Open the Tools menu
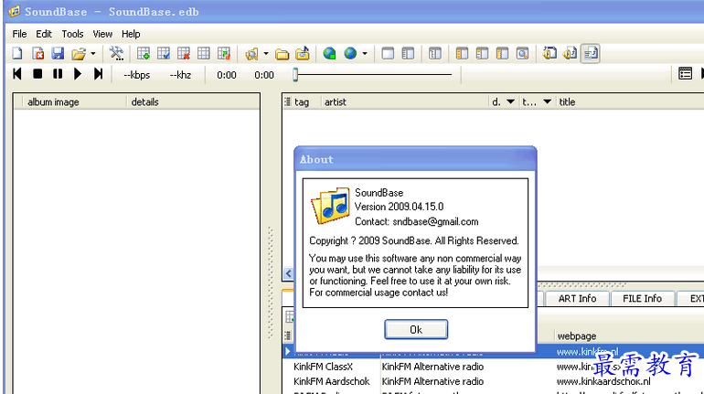The height and width of the screenshot is (394, 704). tap(72, 34)
